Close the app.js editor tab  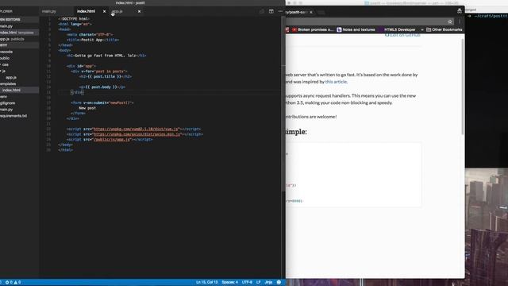click(140, 11)
